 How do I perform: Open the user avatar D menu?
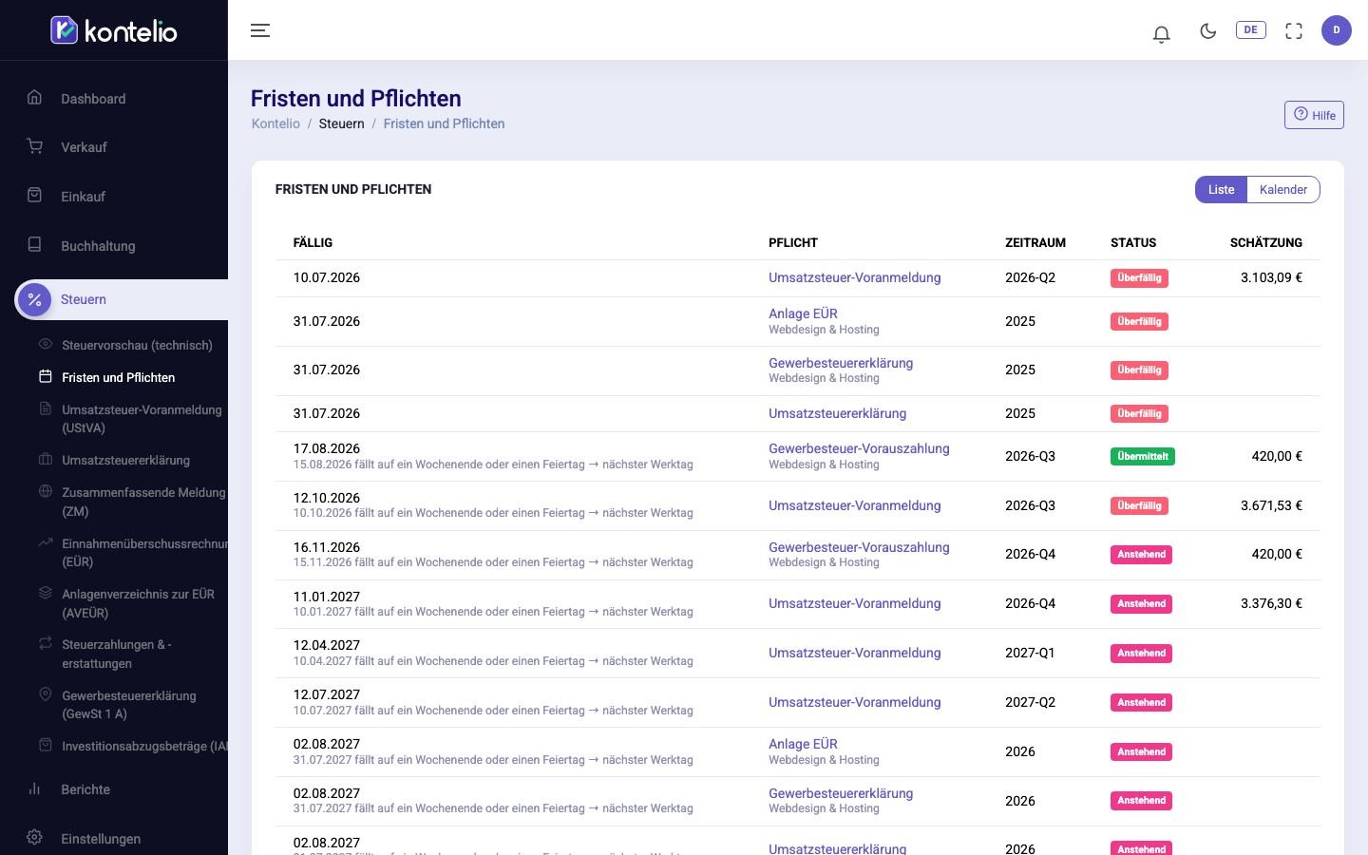tap(1336, 30)
